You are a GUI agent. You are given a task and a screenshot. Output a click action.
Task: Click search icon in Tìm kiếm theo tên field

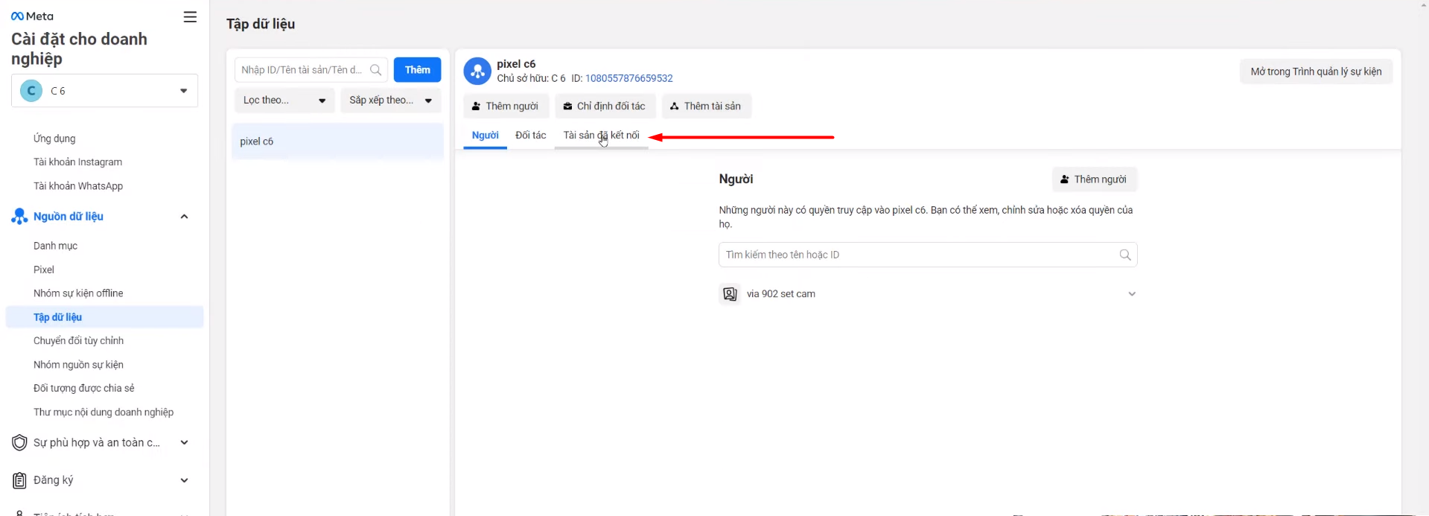coord(1124,255)
